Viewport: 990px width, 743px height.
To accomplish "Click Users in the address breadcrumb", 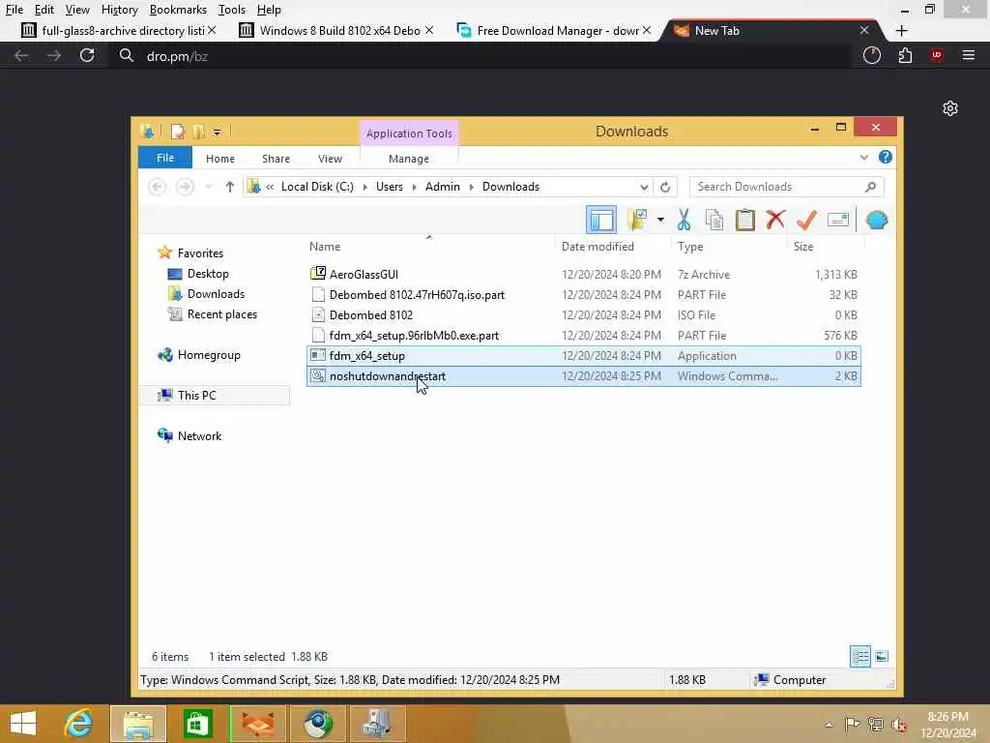I will pos(389,187).
